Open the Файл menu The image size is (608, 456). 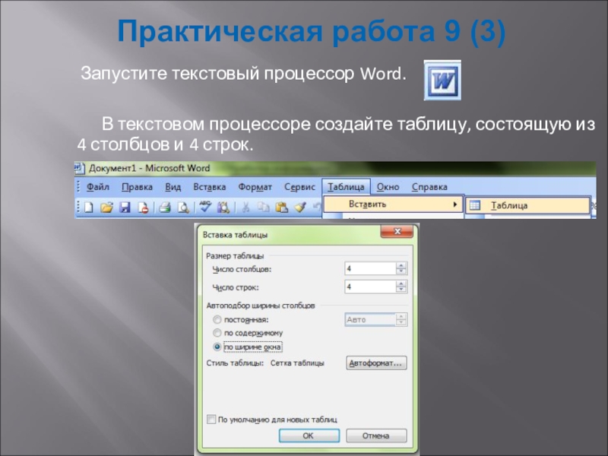click(98, 187)
